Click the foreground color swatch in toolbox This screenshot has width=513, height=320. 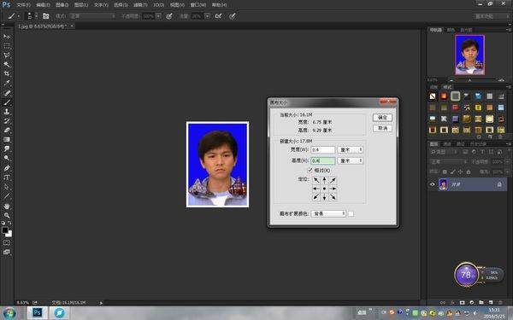coord(4,230)
